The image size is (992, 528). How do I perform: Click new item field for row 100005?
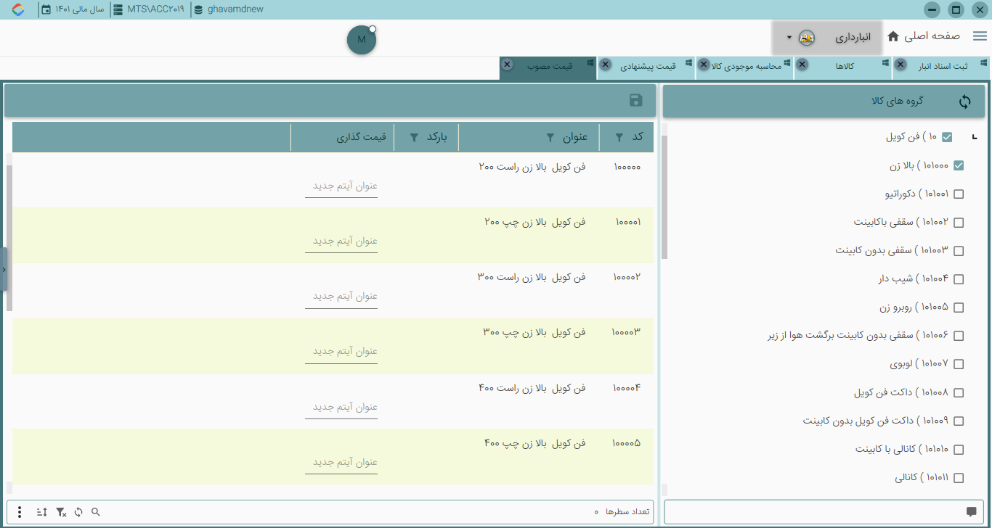(x=341, y=463)
